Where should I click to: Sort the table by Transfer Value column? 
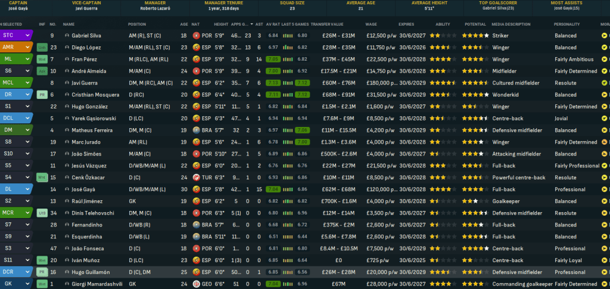tap(327, 24)
